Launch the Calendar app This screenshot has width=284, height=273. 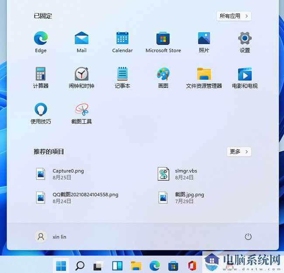[122, 42]
